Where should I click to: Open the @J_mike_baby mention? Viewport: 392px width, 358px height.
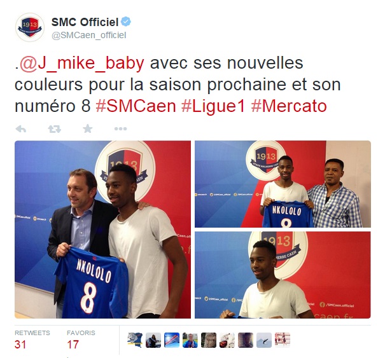tap(81, 63)
